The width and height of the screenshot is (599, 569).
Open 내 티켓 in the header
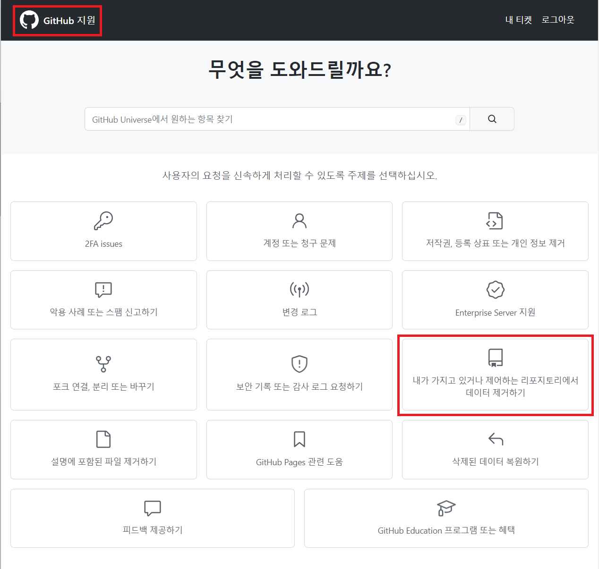[518, 20]
